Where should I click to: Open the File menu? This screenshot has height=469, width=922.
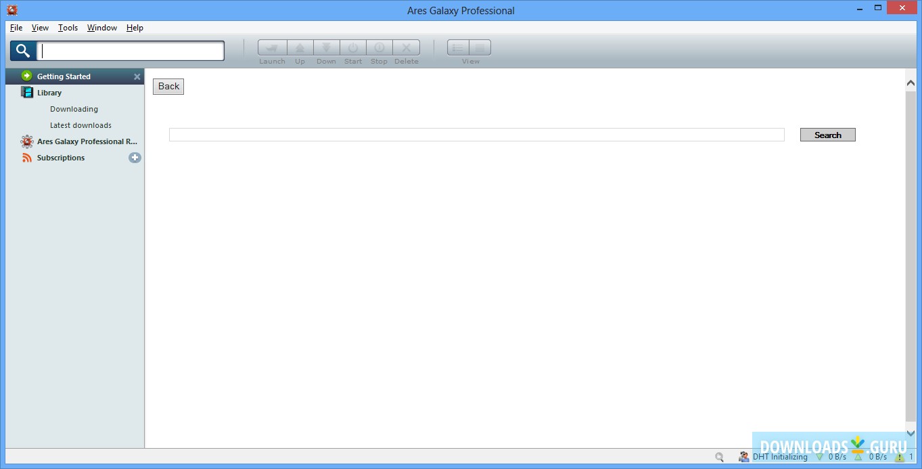[x=16, y=28]
